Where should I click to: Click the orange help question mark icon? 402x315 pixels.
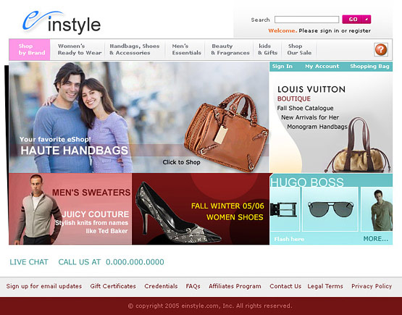tap(381, 49)
